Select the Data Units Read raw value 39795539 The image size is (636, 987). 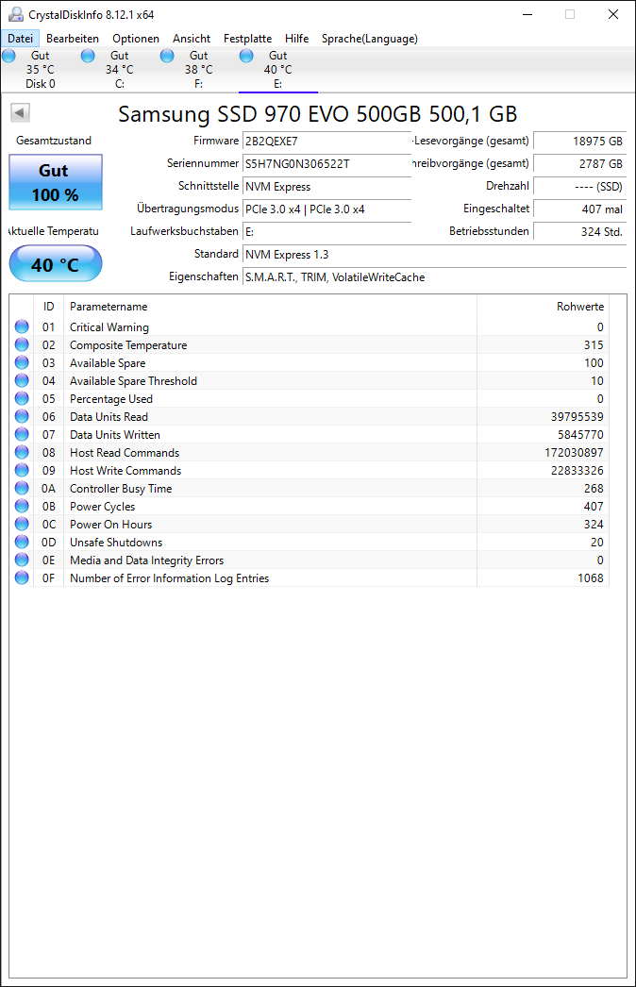click(x=577, y=417)
